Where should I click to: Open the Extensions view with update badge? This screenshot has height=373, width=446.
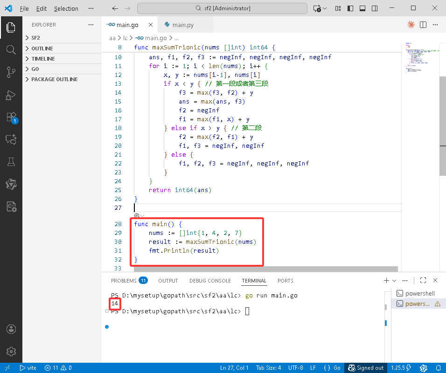click(x=11, y=117)
